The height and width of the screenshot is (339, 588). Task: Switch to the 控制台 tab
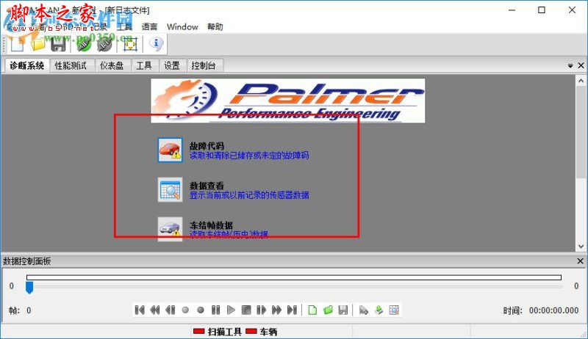[204, 66]
